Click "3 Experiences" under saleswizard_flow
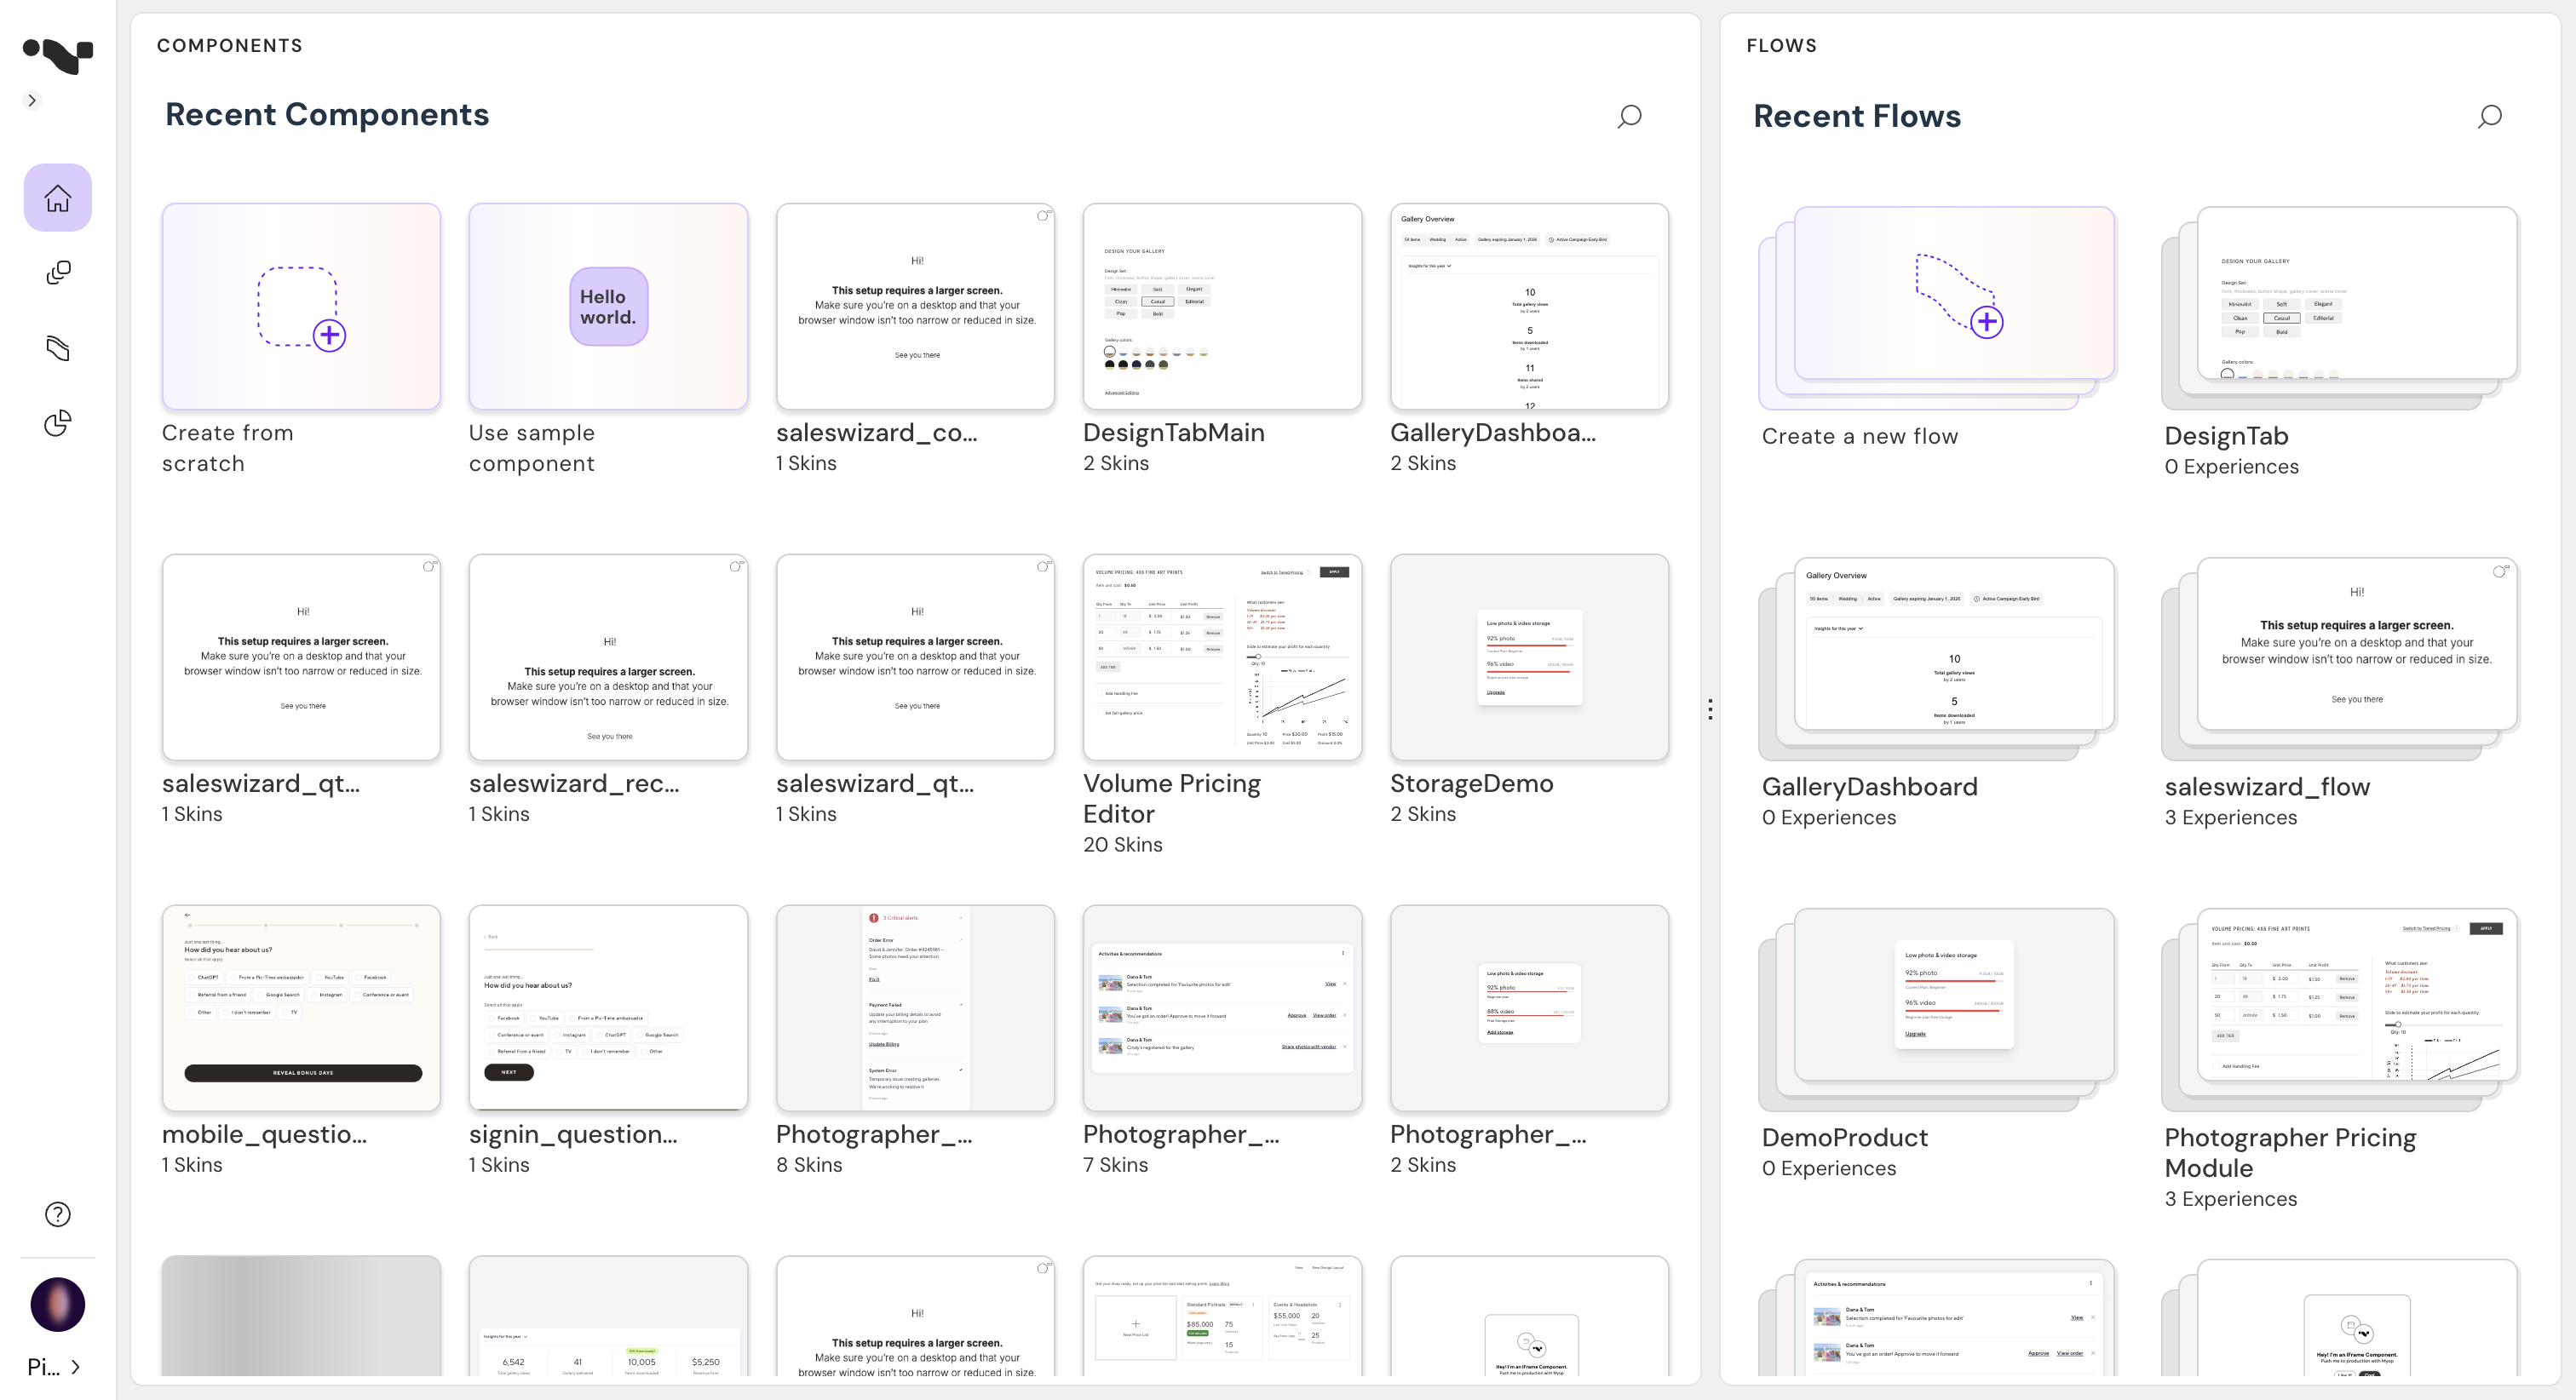This screenshot has width=2576, height=1400. click(2231, 818)
